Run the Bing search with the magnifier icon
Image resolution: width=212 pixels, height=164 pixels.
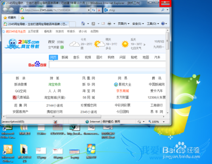(163, 10)
